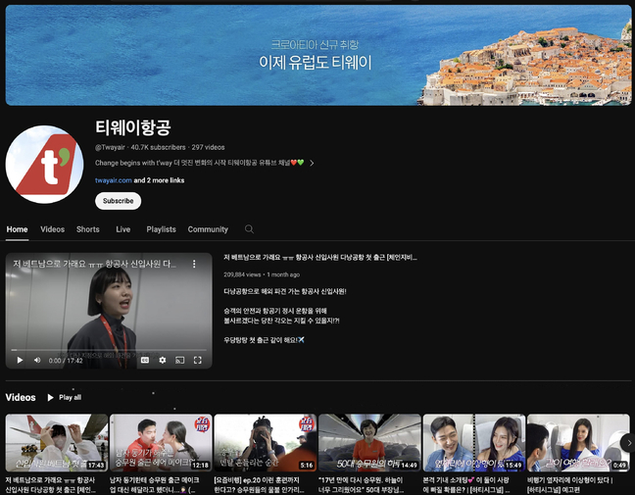Open video player settings gear

pos(163,360)
